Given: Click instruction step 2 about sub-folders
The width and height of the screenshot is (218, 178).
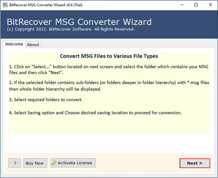Looking at the screenshot, I should point(109,85).
